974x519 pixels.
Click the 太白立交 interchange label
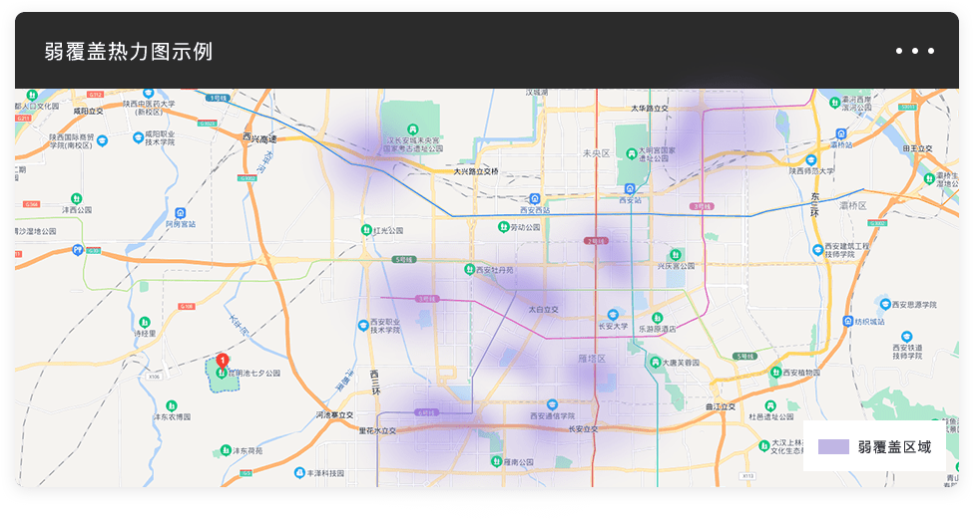pyautogui.click(x=544, y=309)
